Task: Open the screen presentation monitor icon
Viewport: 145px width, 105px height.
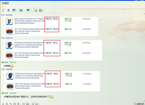Action: click(14, 10)
